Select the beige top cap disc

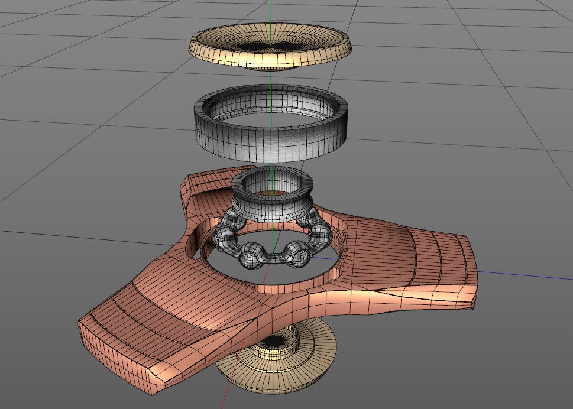point(270,46)
